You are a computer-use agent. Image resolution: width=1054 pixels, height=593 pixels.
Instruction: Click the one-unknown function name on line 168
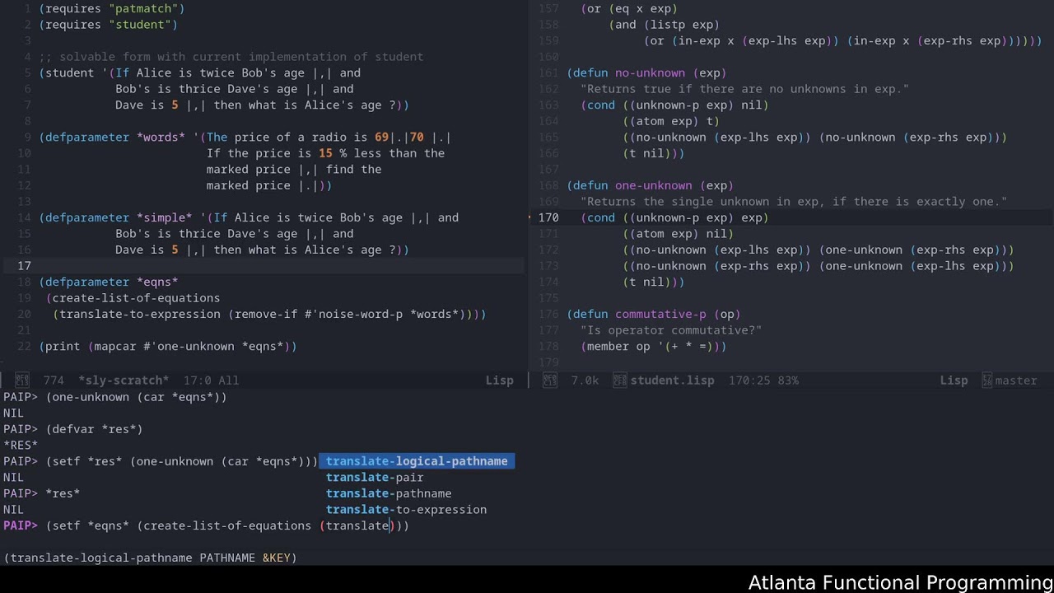654,185
